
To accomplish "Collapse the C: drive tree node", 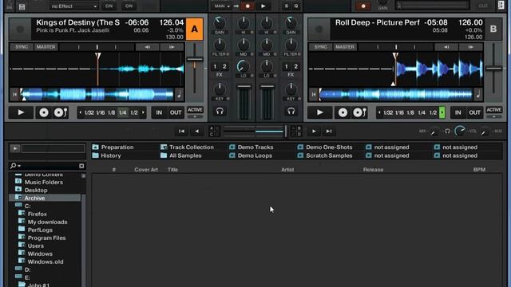I will click(x=18, y=206).
